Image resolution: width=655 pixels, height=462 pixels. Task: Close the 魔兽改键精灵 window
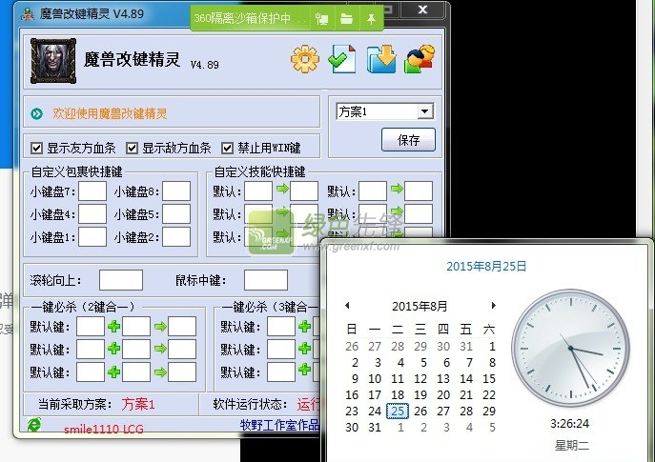[x=422, y=10]
